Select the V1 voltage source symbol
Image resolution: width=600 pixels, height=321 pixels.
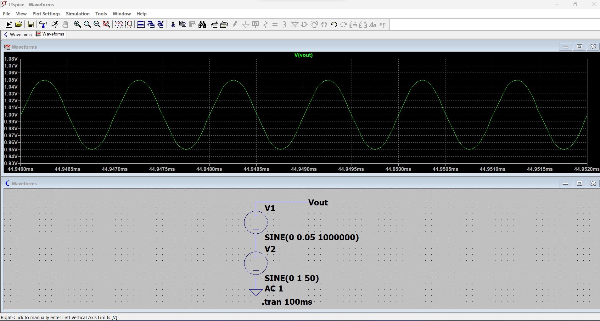[256, 222]
